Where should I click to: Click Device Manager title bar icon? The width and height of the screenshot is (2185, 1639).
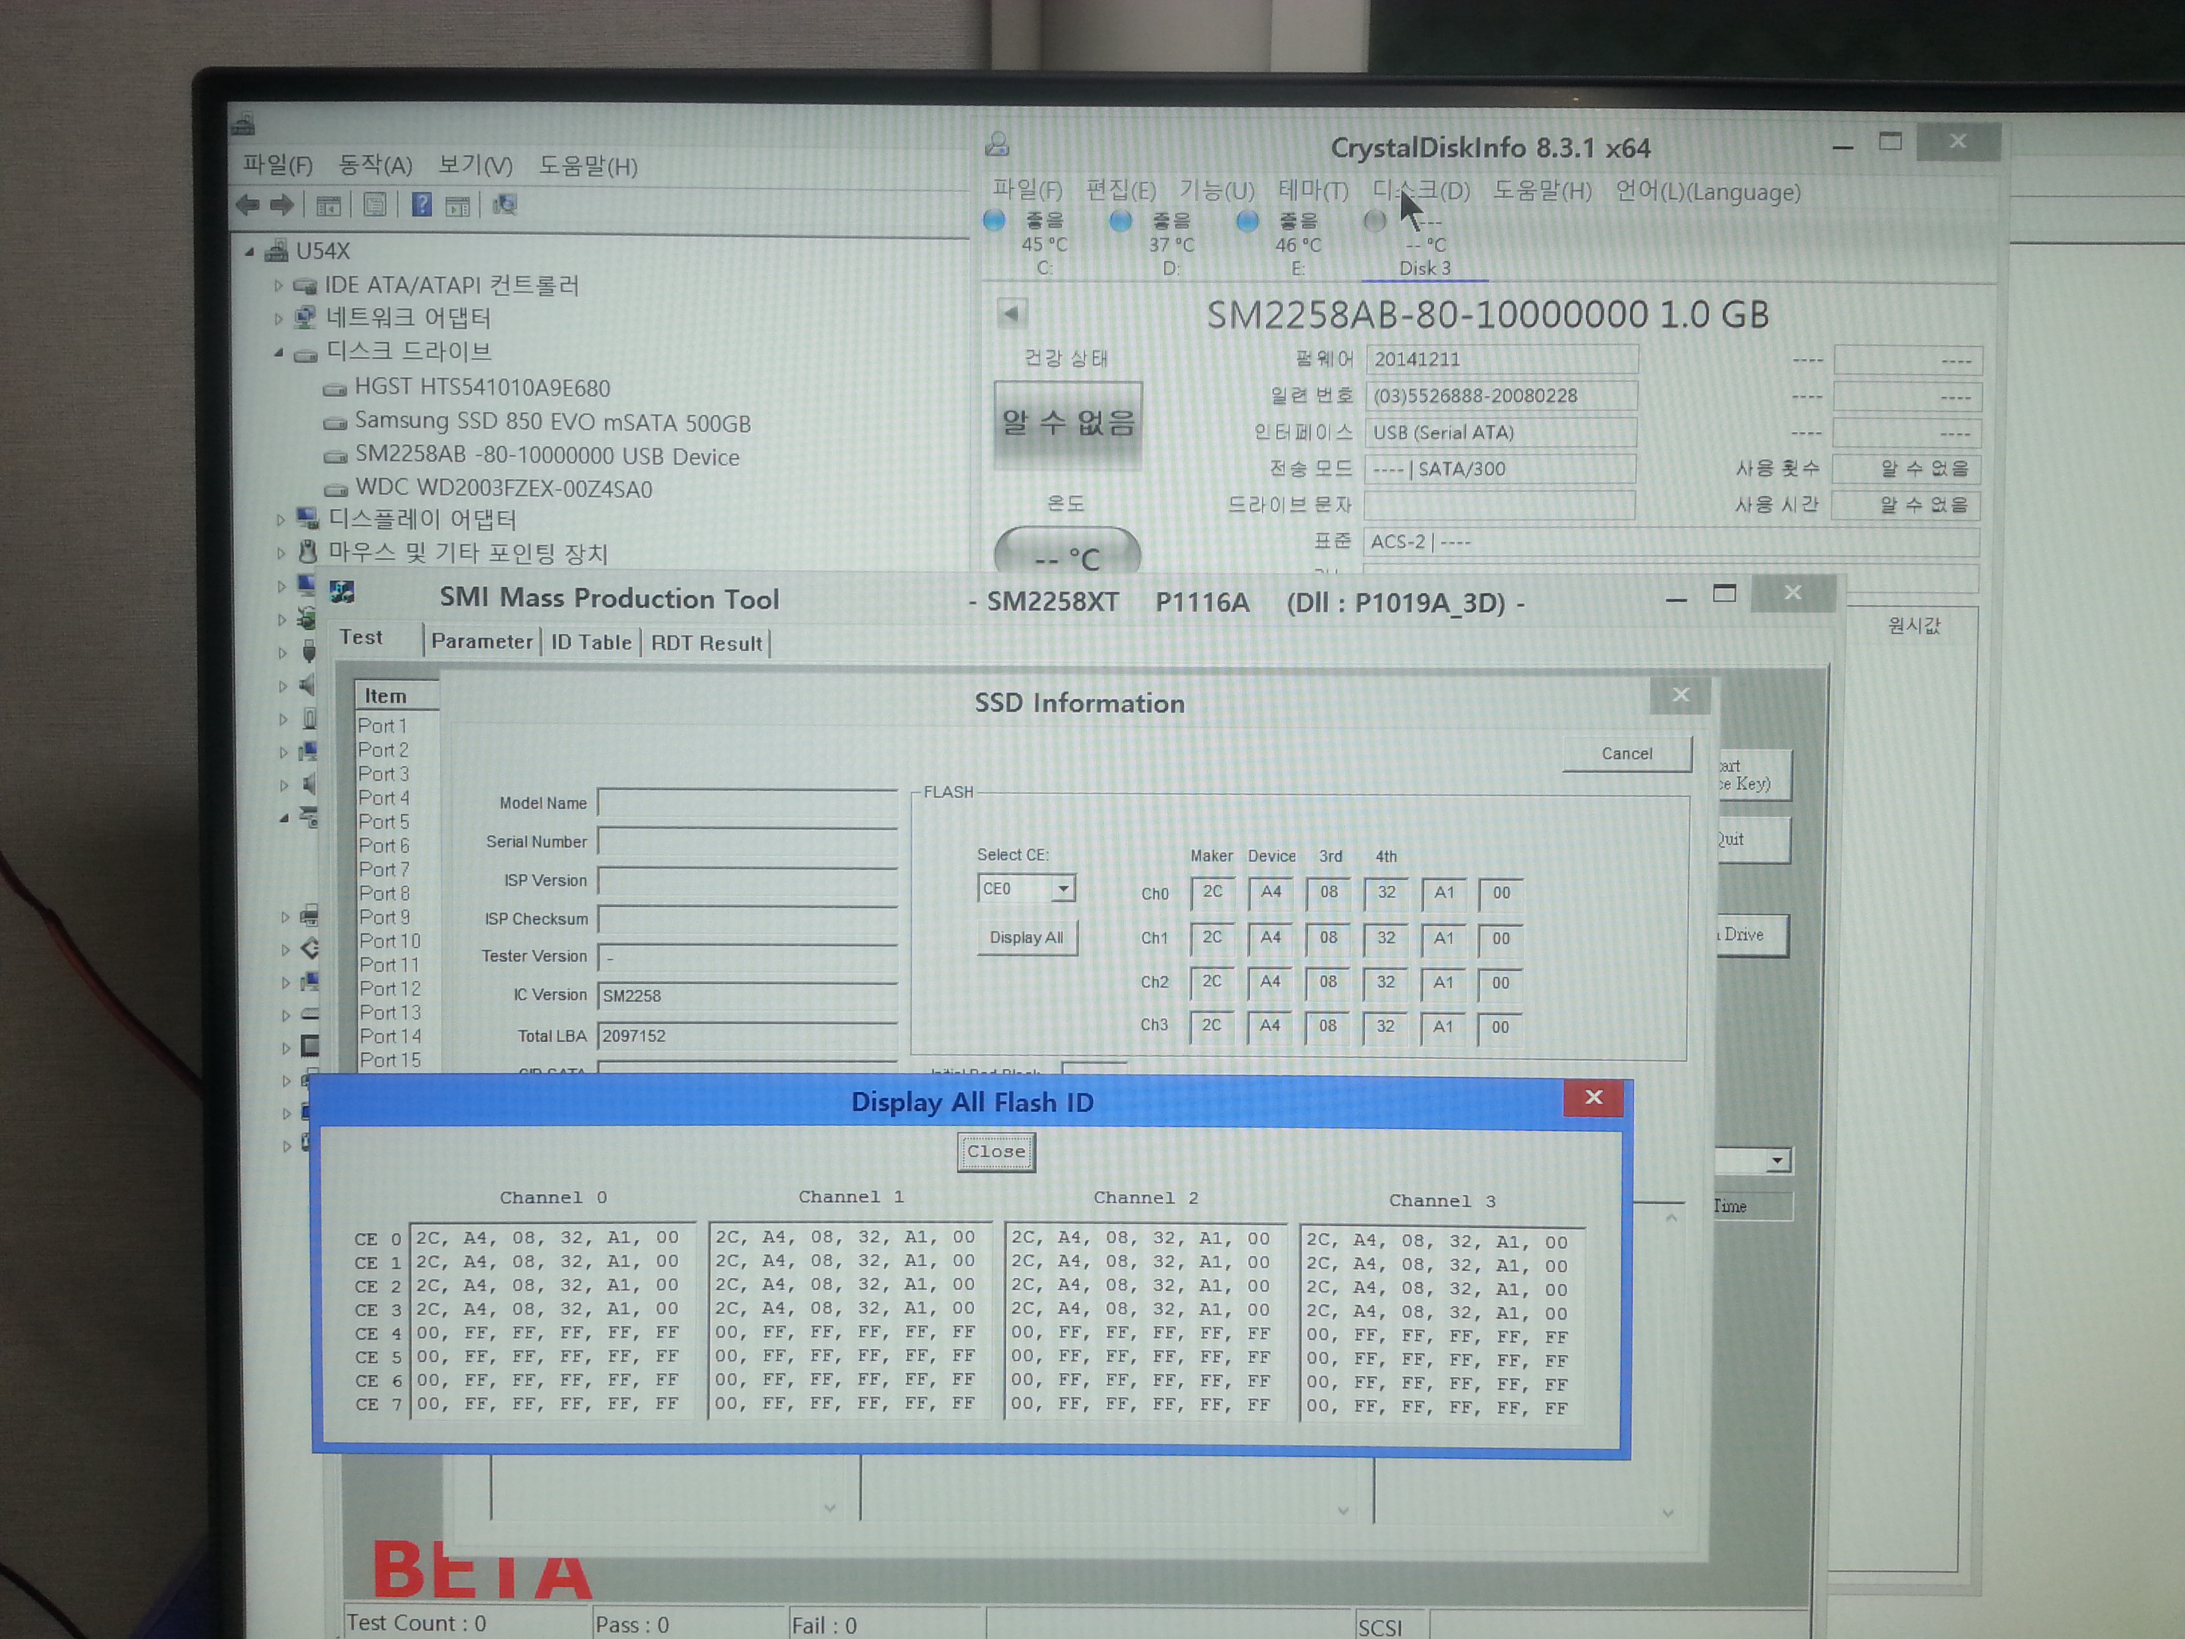243,125
